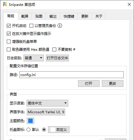Viewport: 134px width, 140px height.
Task: Select the 默认 tray icon radio button
Action: click(x=29, y=130)
